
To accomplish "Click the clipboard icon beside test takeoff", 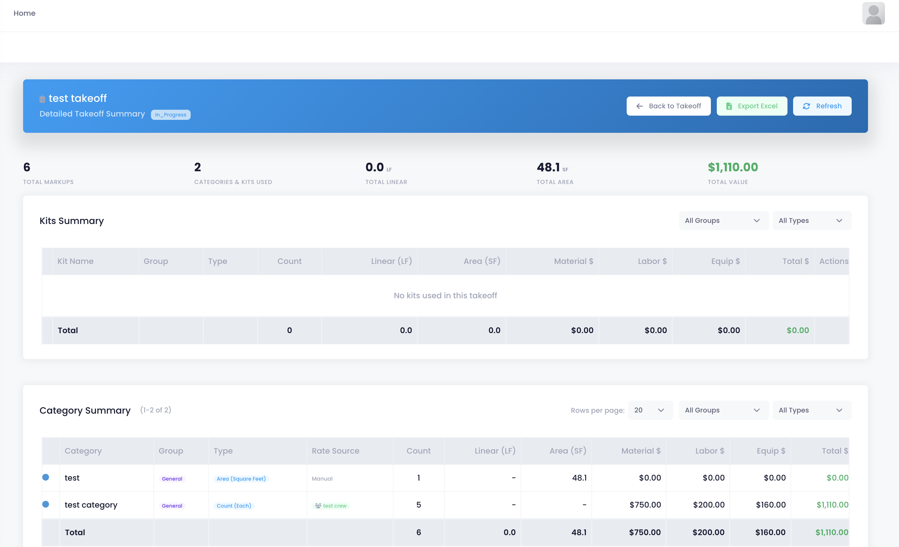I will click(42, 99).
